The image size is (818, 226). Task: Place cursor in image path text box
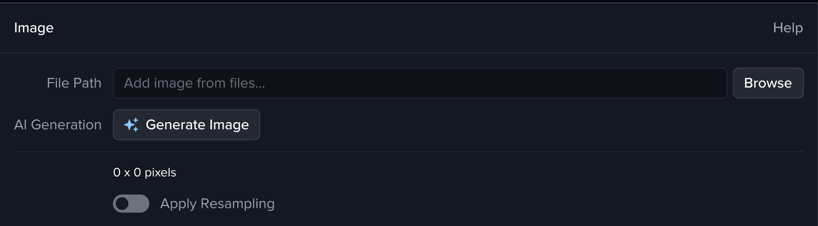tap(420, 83)
